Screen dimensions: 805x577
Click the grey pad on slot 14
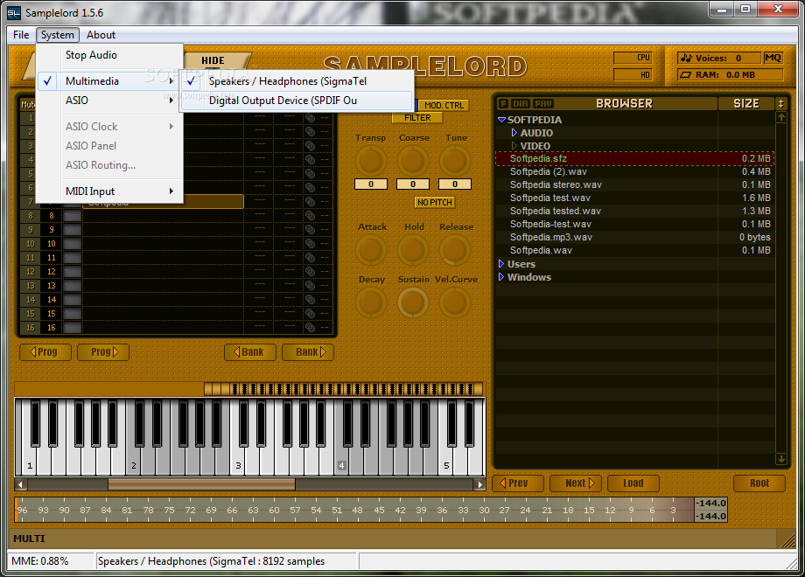(72, 300)
